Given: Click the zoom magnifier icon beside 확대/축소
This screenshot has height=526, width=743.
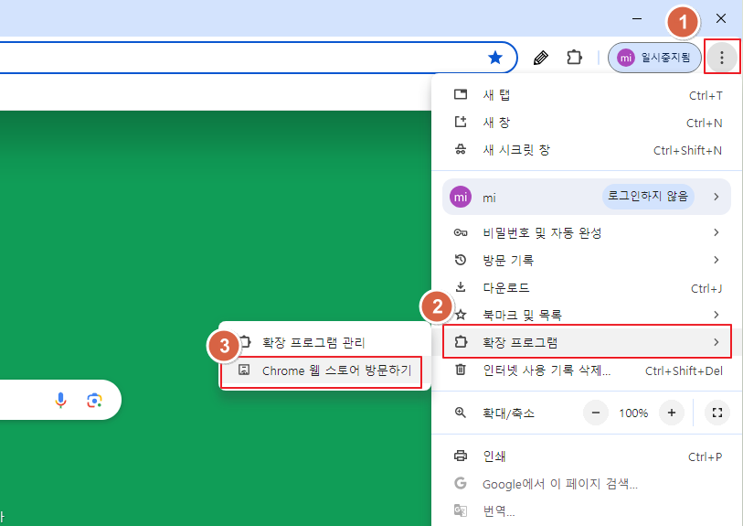Looking at the screenshot, I should click(x=460, y=413).
